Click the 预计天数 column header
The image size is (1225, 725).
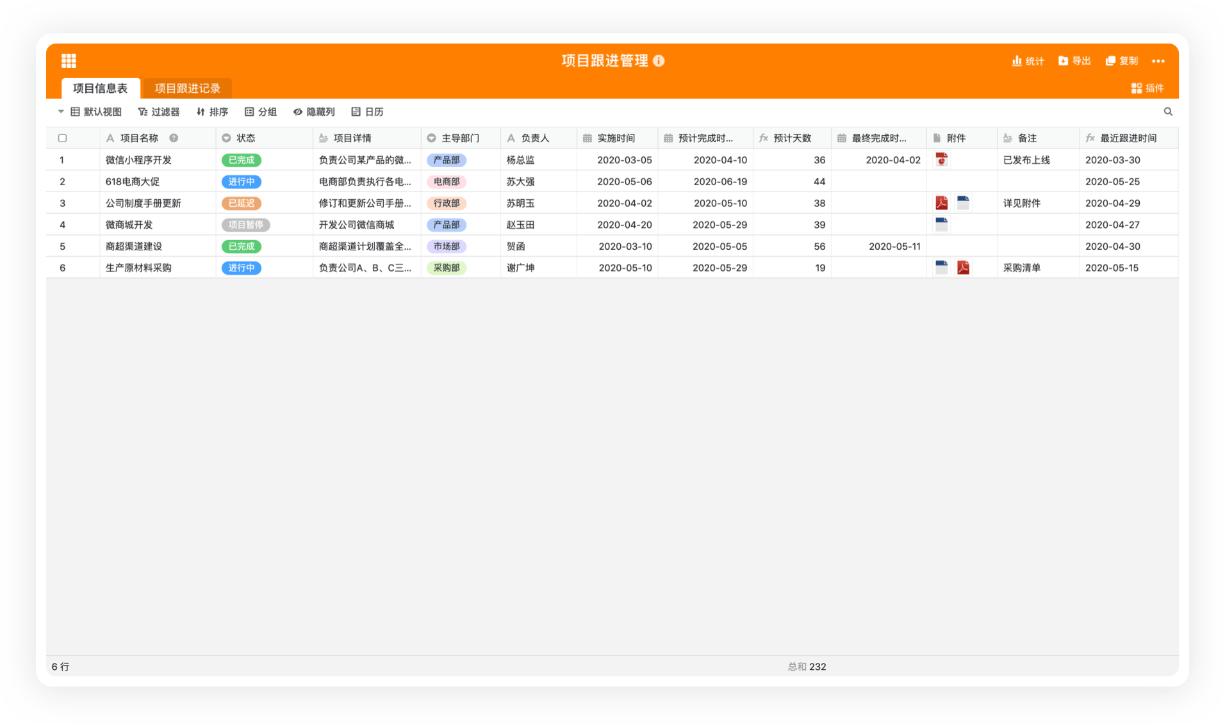[x=792, y=138]
